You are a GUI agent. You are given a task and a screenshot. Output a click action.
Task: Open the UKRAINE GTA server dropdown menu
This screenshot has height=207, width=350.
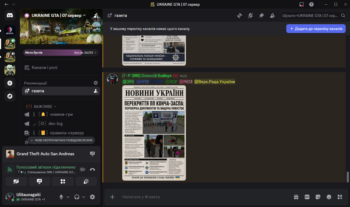(59, 16)
